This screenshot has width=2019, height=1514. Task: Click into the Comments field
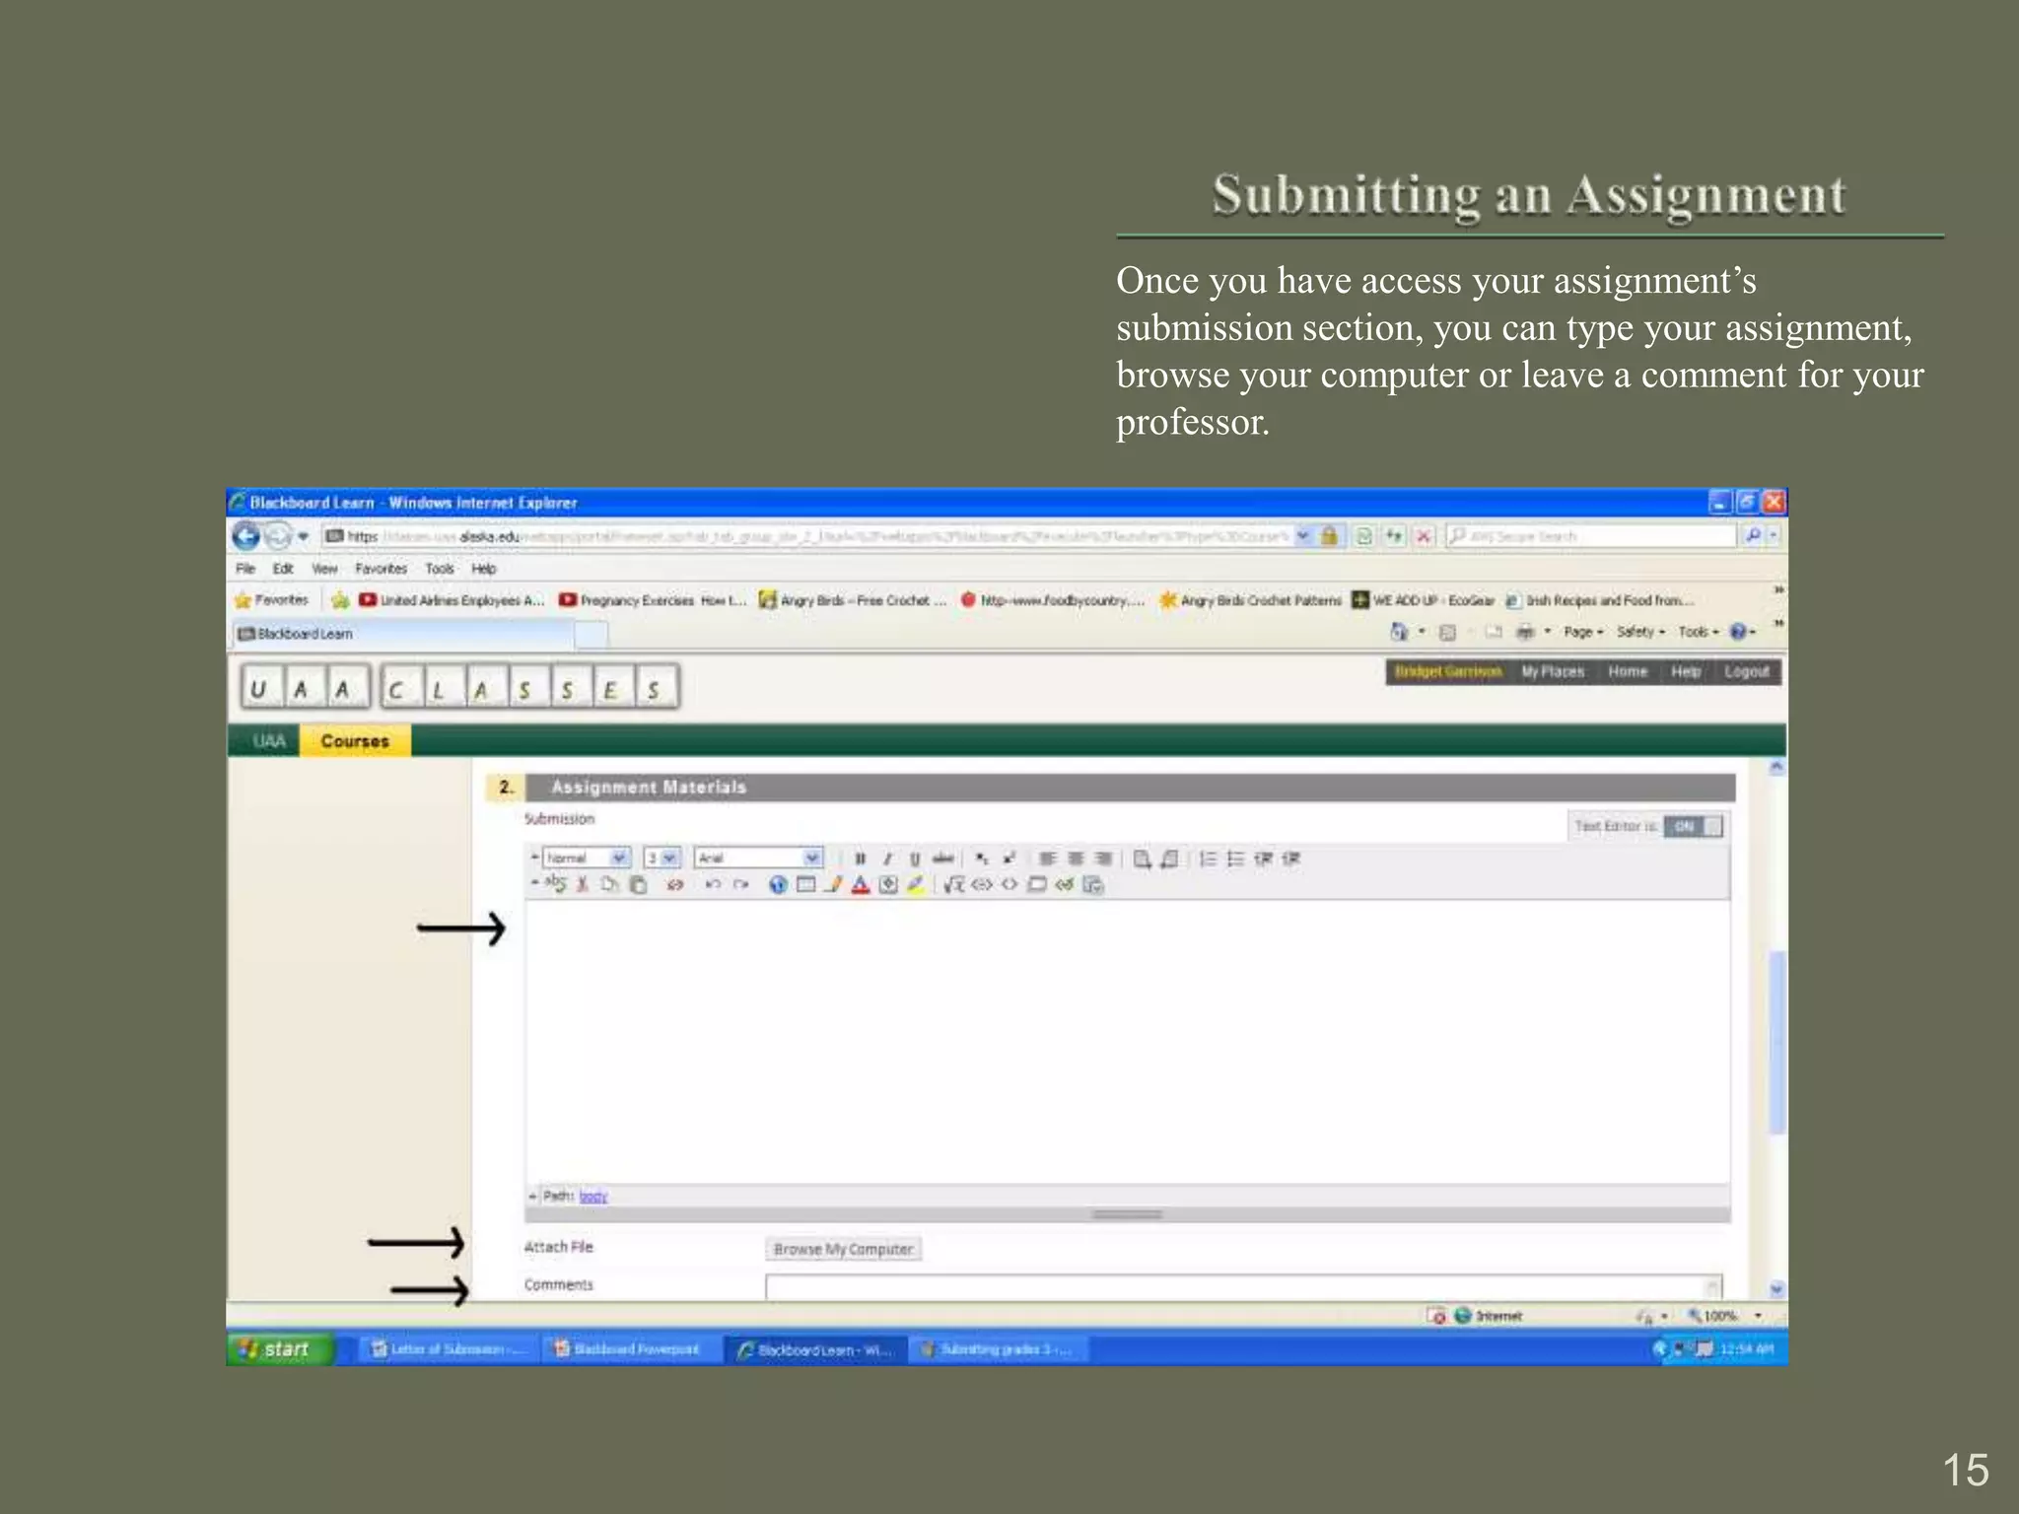pyautogui.click(x=1243, y=1286)
